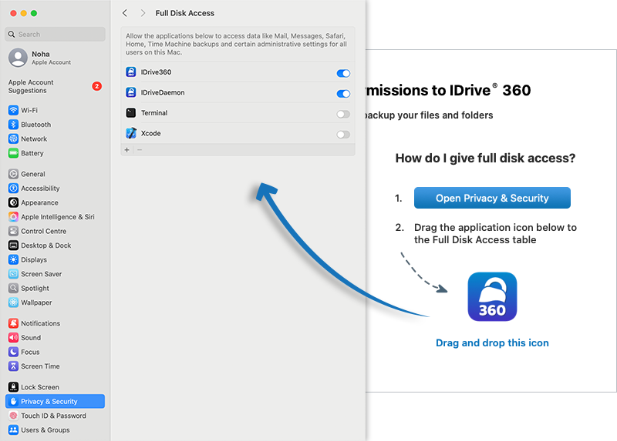Go back with the left chevron
The height and width of the screenshot is (441, 617).
coord(125,13)
